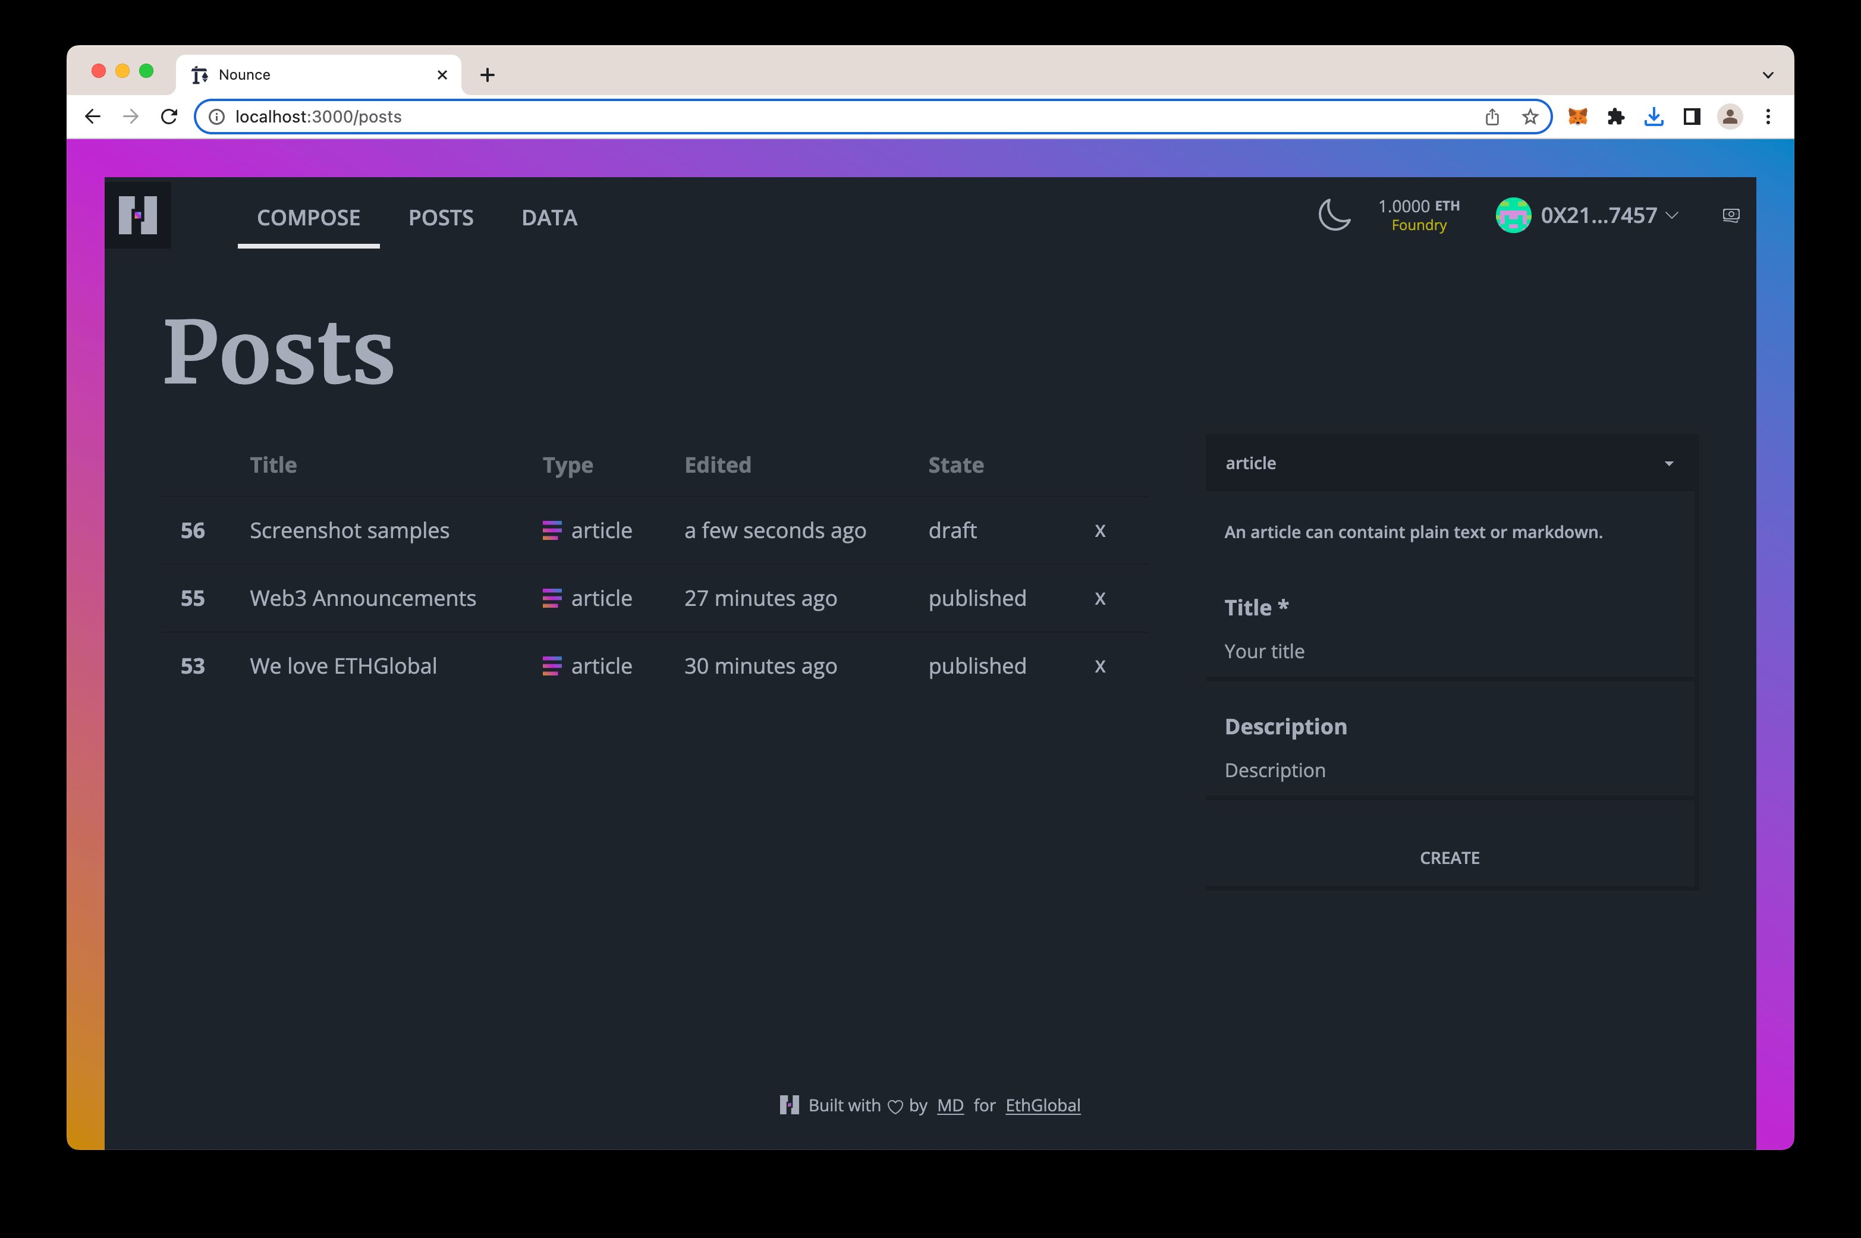Viewport: 1861px width, 1238px height.
Task: Dismiss post 53 with X toggle
Action: pos(1100,666)
